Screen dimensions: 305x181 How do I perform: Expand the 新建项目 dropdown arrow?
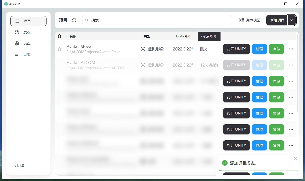pyautogui.click(x=292, y=20)
